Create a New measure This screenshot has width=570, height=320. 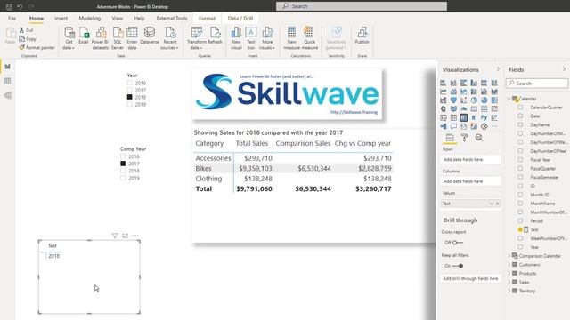coord(291,38)
